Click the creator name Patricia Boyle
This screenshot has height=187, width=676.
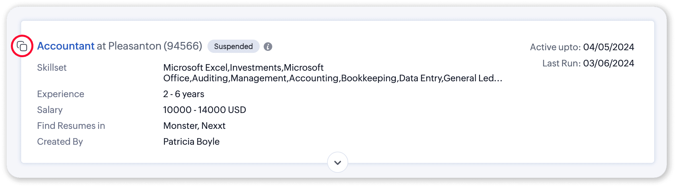(191, 141)
